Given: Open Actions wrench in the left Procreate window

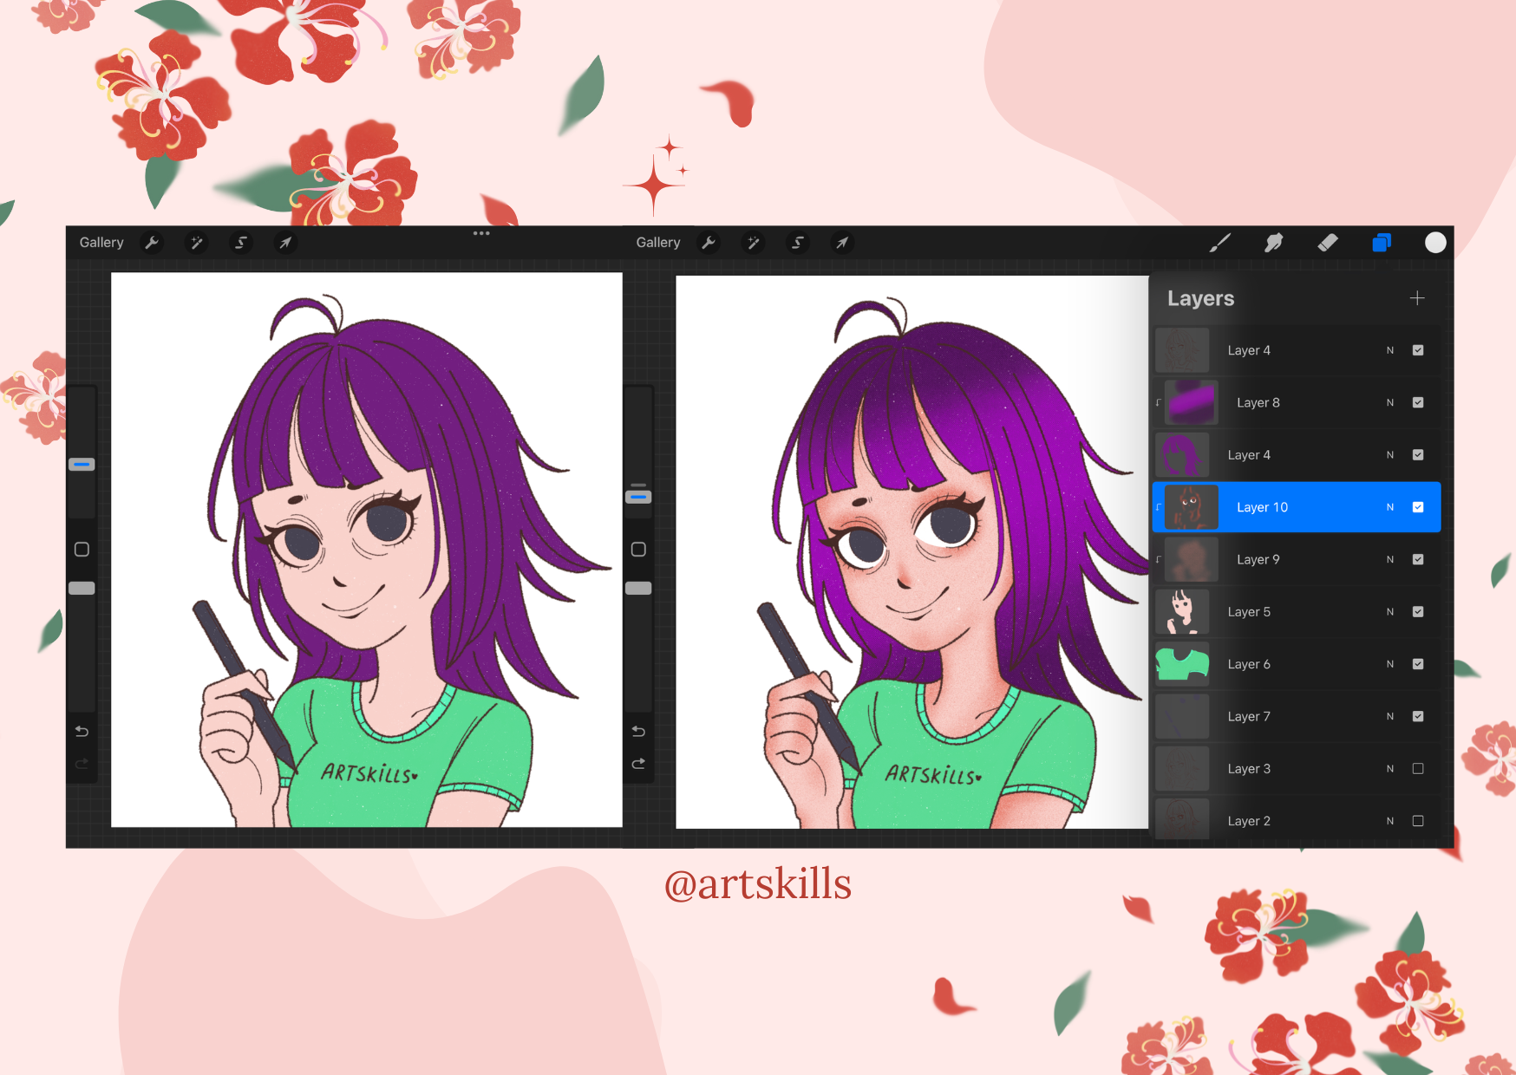Looking at the screenshot, I should click(x=152, y=243).
